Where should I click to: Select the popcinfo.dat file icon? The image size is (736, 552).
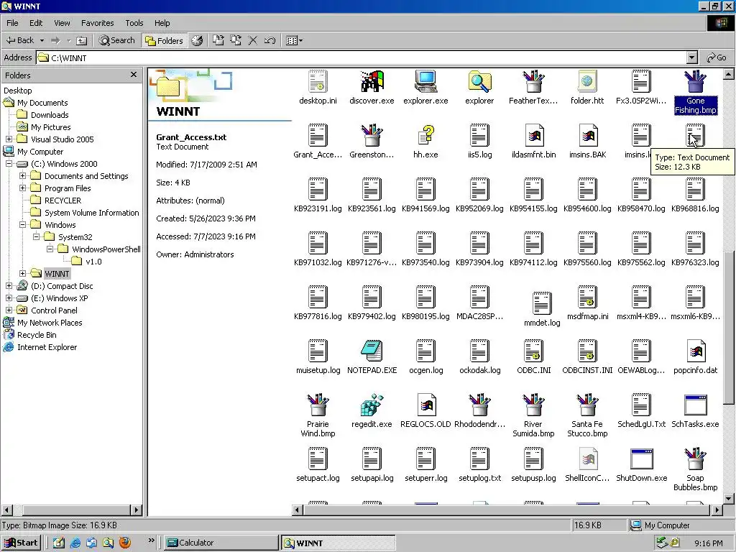695,351
